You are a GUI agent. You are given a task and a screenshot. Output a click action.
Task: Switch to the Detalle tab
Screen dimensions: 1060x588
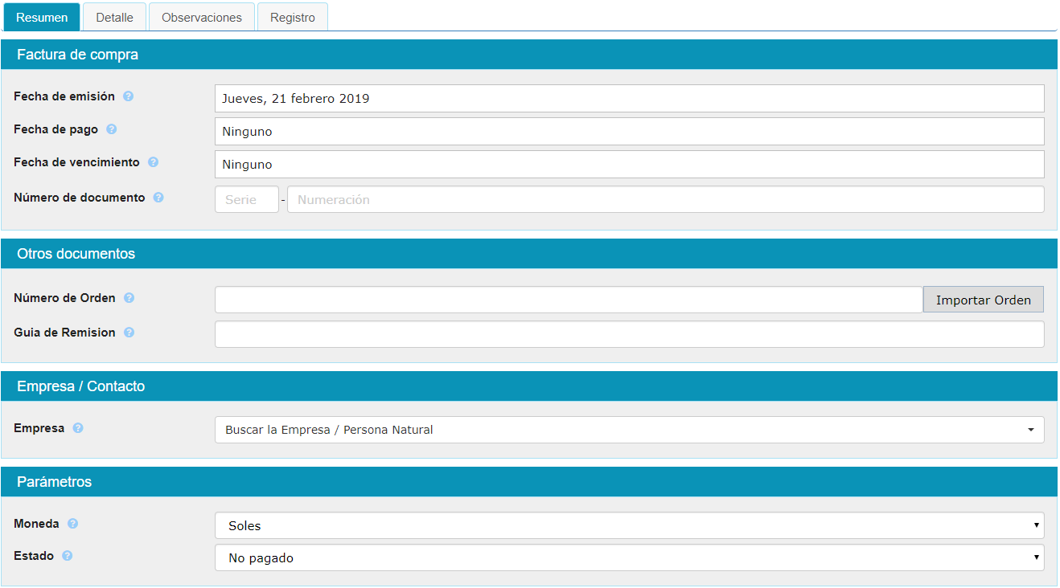[x=114, y=17]
